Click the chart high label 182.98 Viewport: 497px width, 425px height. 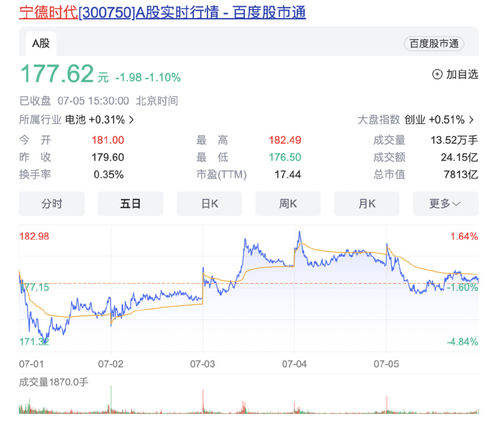coord(34,236)
